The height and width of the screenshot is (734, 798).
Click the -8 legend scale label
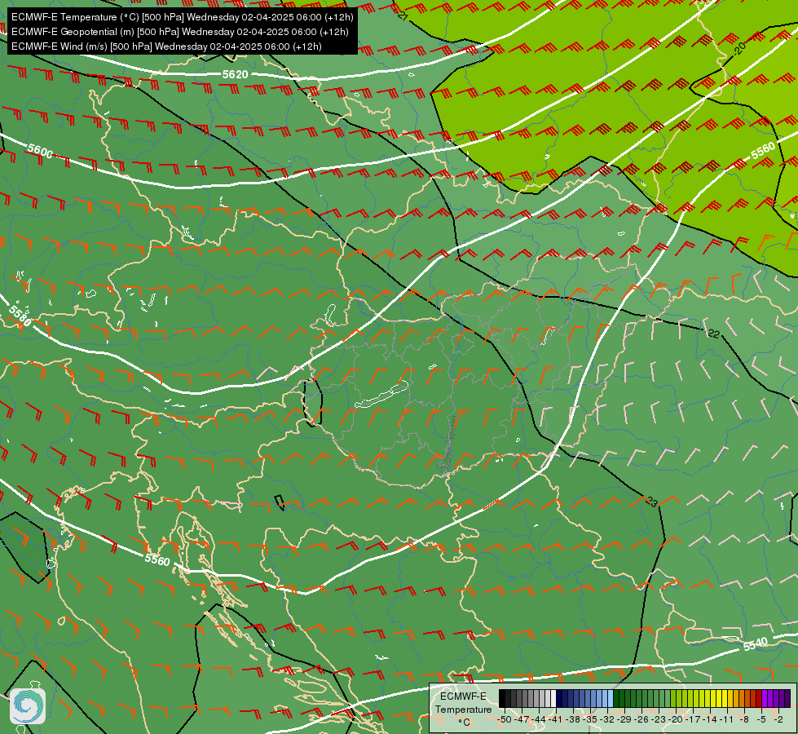744,719
